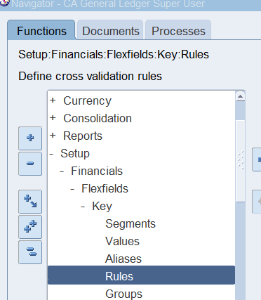Screen dimensions: 261x300
Task: Click the Collapse All (double minus) icon
Action: 30,252
